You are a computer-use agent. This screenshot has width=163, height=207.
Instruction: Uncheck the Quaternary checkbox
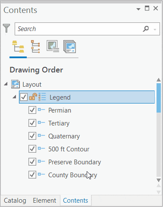tap(32, 136)
